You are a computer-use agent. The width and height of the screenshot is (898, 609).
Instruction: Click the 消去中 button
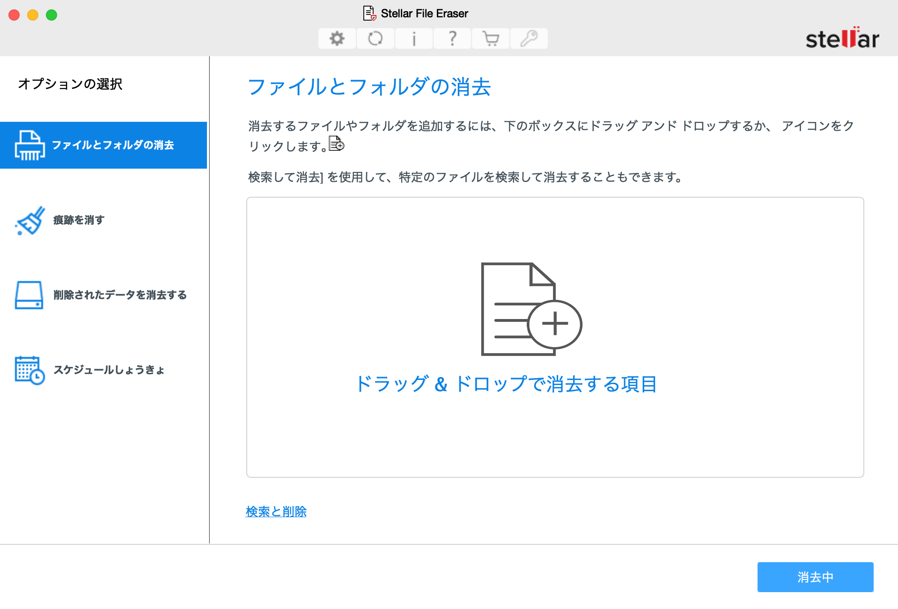click(815, 577)
